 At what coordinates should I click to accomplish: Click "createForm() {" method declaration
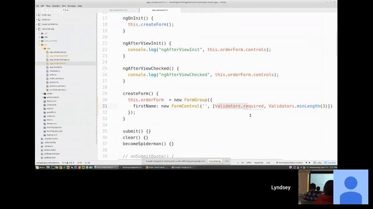click(x=140, y=93)
